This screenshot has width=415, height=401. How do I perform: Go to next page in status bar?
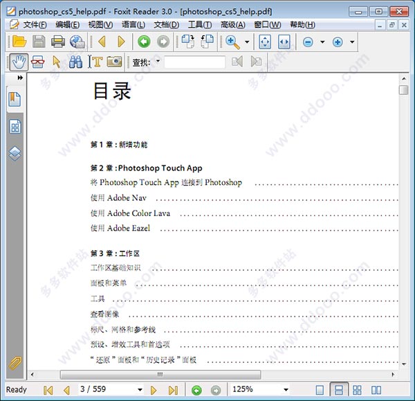point(154,390)
